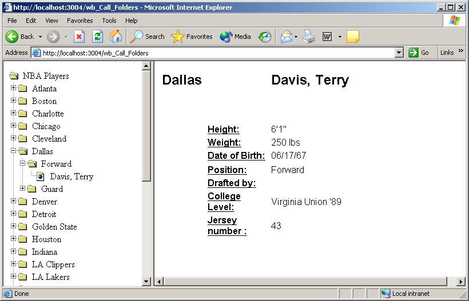Click the Guard folder icon
Image resolution: width=469 pixels, height=301 pixels.
coord(31,188)
